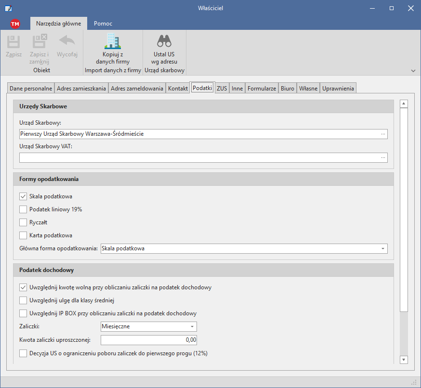Open Główna forma opodatkowania dropdown
The width and height of the screenshot is (421, 388).
pos(383,248)
